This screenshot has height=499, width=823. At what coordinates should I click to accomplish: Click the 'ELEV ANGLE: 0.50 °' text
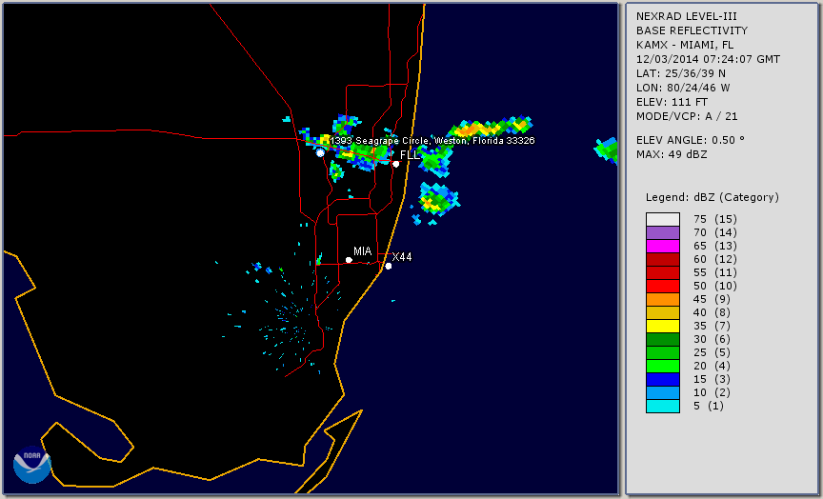pyautogui.click(x=691, y=140)
